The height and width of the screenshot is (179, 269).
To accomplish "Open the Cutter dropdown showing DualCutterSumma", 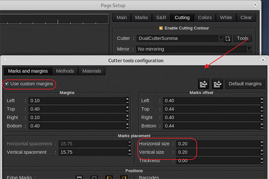I will point(221,38).
